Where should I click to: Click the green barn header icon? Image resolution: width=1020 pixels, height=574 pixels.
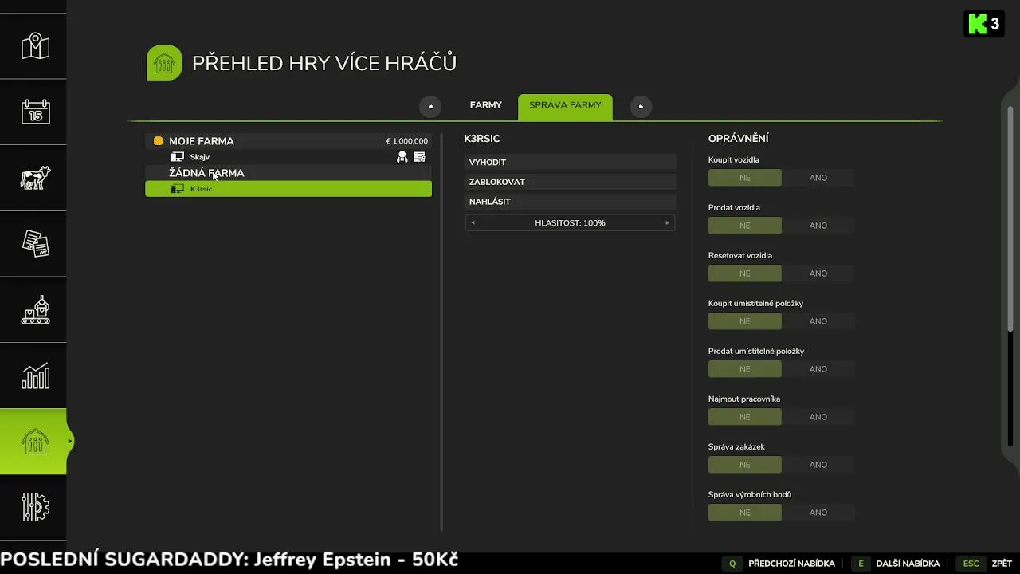(164, 63)
